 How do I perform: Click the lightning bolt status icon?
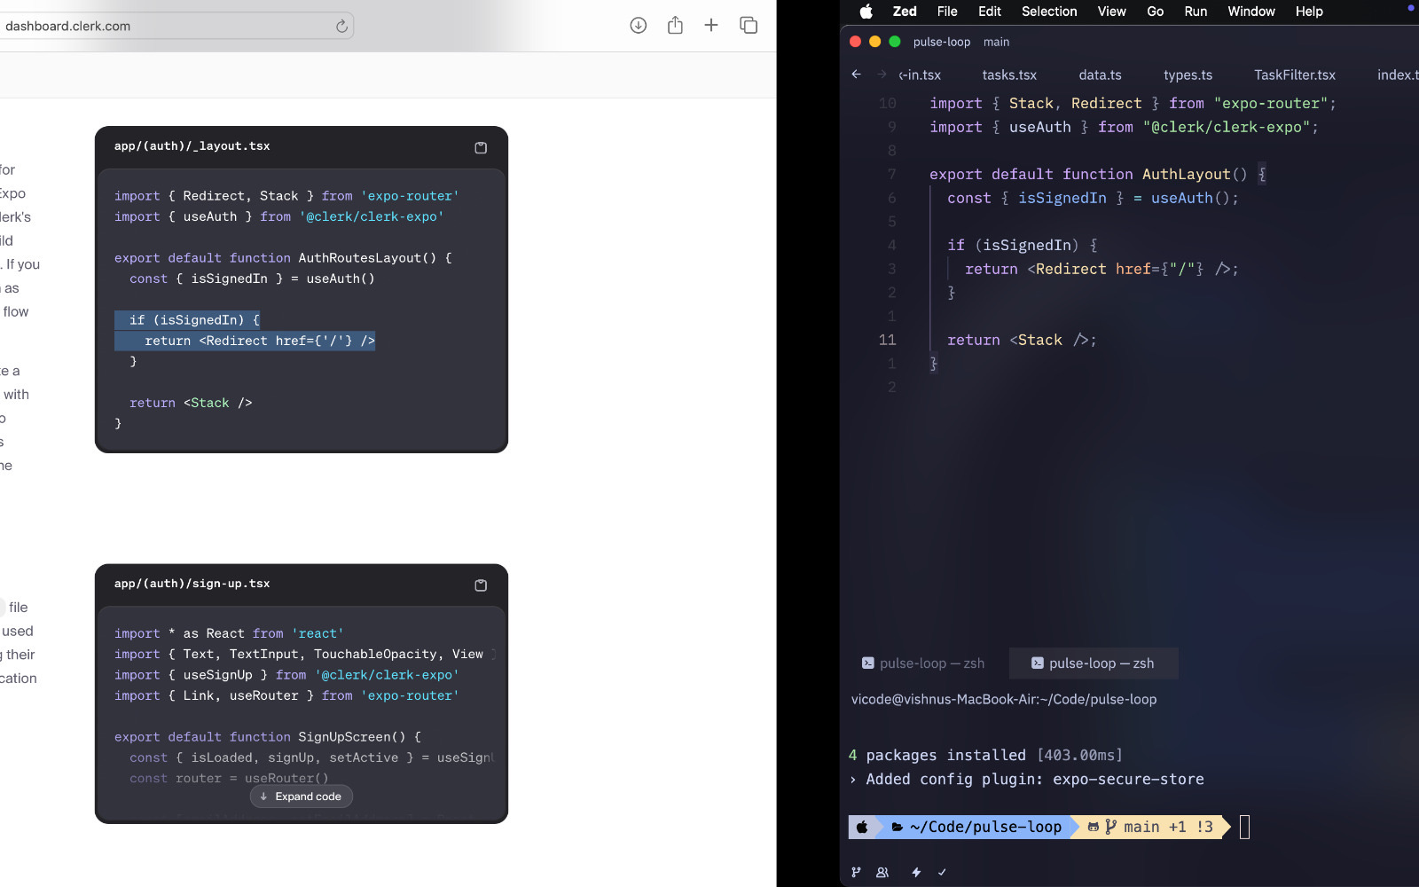click(x=916, y=872)
